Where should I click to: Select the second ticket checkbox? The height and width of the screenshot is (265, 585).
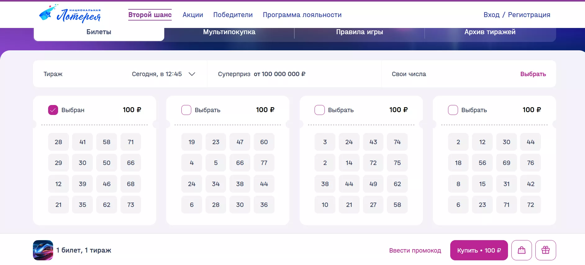[x=186, y=110]
